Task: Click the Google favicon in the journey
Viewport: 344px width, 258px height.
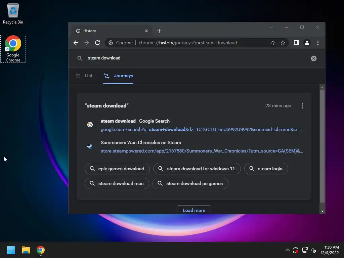Action: point(90,125)
